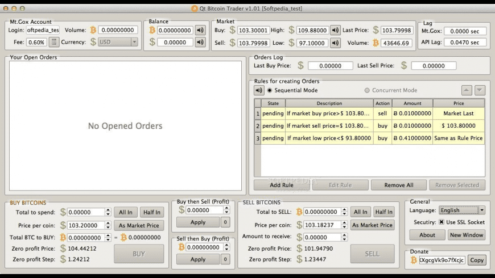This screenshot has width=495, height=278.
Task: Click As Market Price in Sell Bitcoins
Action: click(x=372, y=225)
